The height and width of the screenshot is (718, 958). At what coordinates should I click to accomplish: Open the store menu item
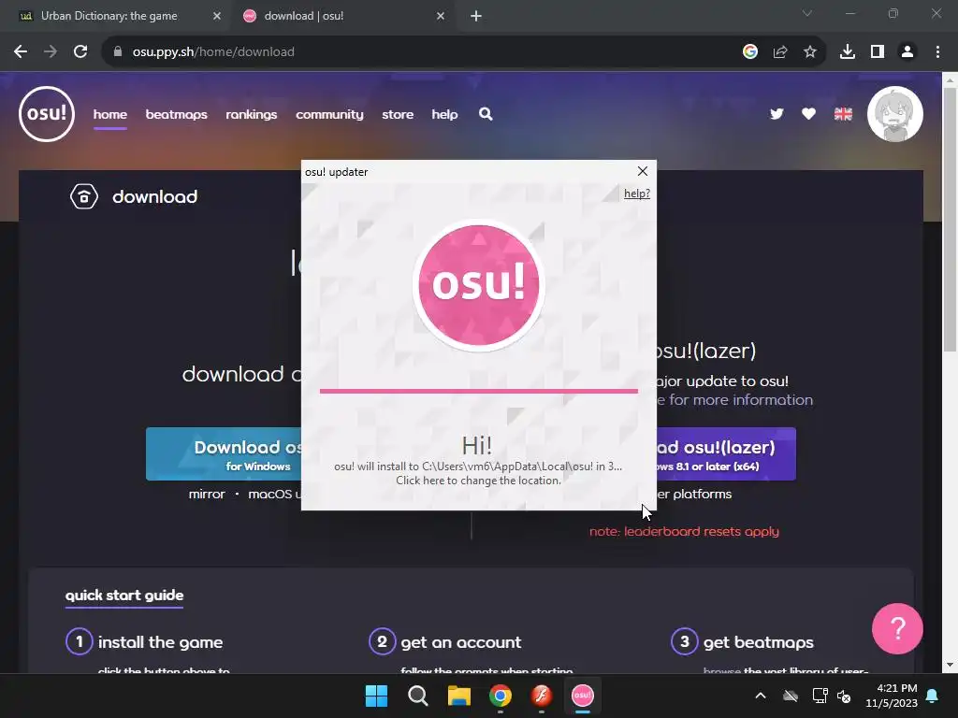point(398,114)
